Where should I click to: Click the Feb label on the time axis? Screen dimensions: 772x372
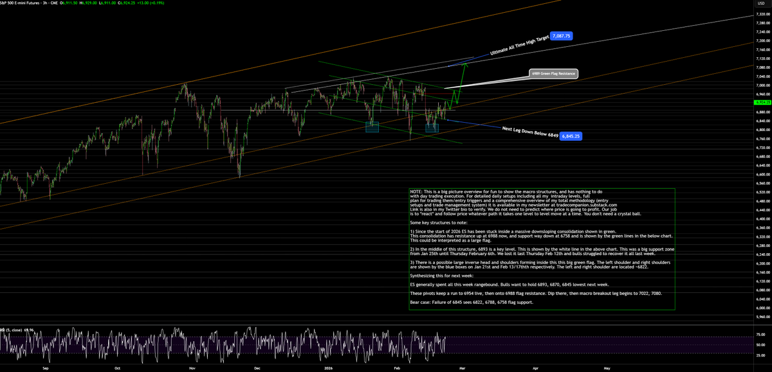pos(396,369)
